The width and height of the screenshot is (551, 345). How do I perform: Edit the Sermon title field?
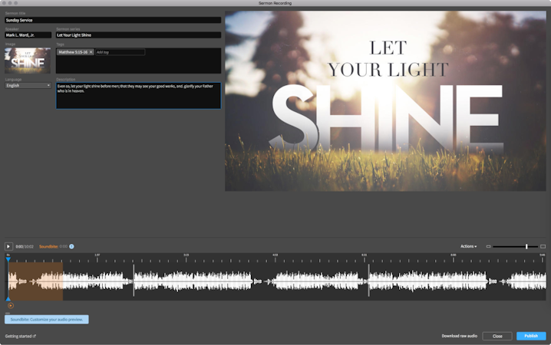click(113, 20)
